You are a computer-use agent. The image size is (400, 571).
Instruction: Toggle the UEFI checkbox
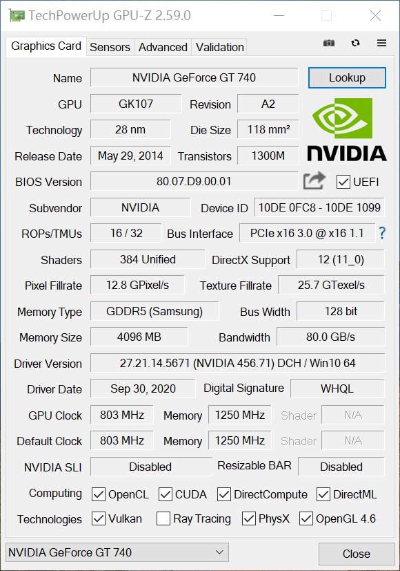343,182
